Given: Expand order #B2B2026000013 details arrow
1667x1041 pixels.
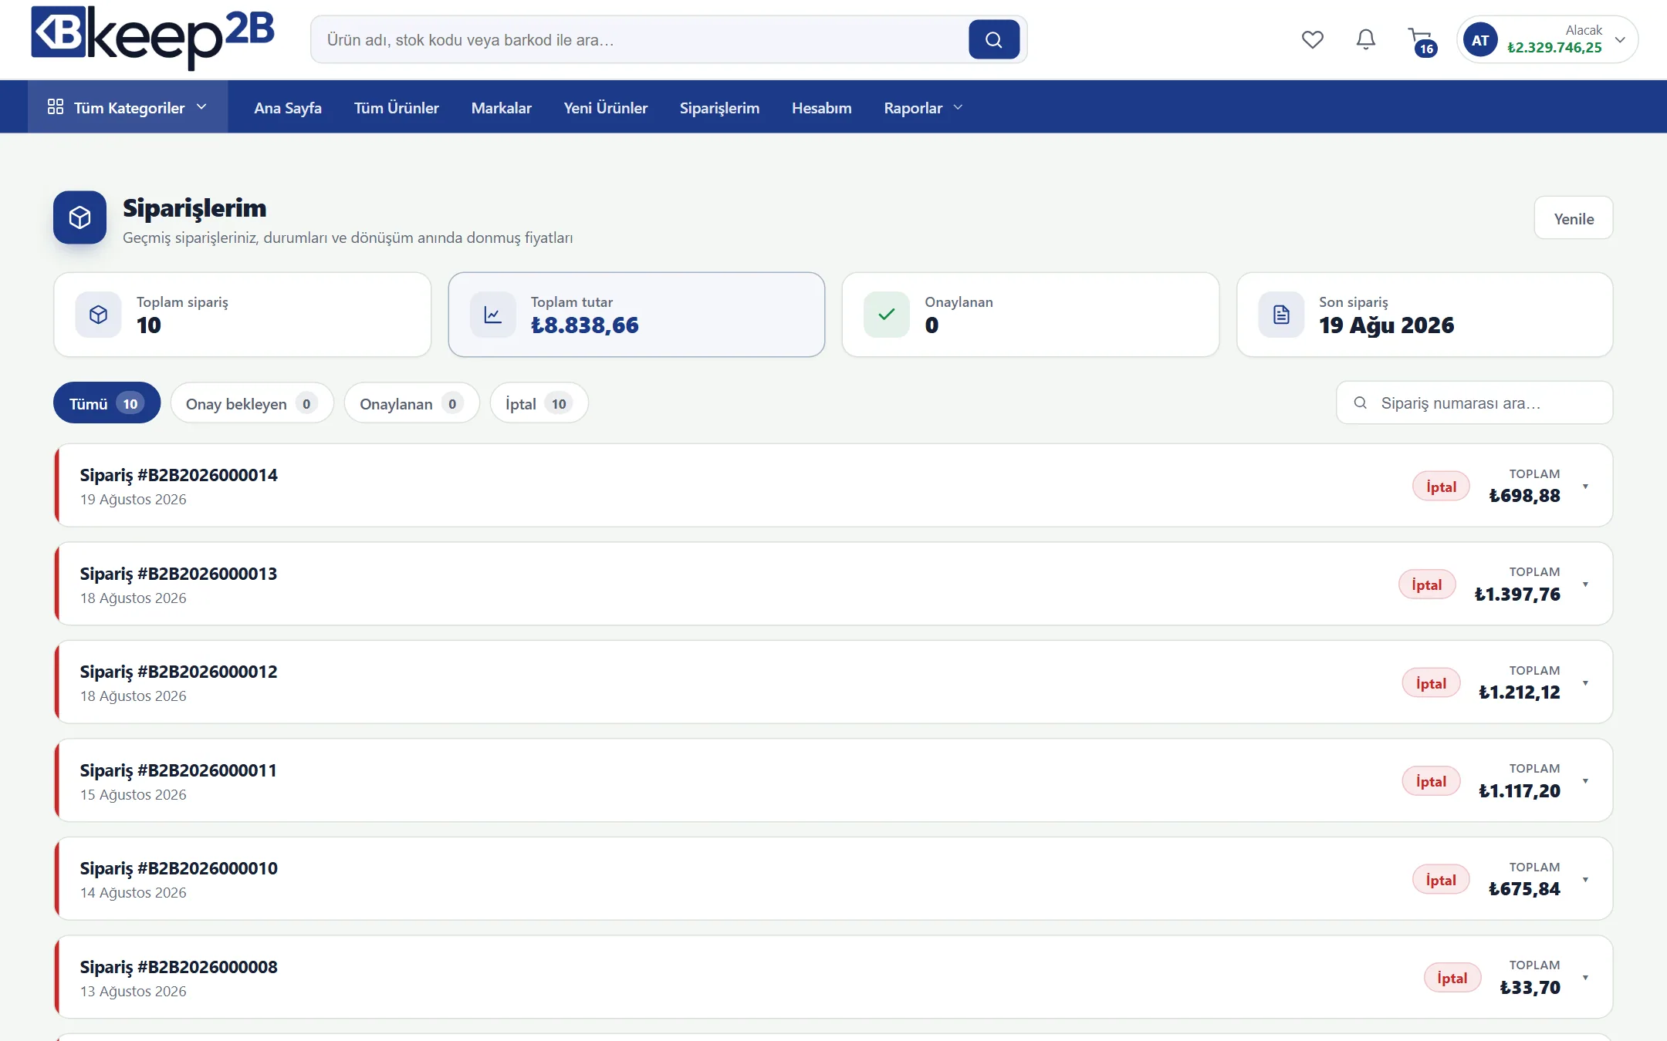Looking at the screenshot, I should click(x=1585, y=585).
